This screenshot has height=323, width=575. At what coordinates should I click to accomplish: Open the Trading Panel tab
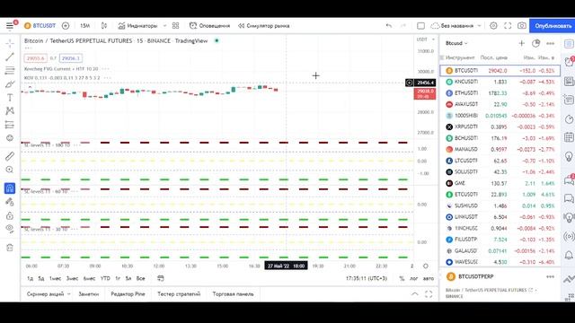point(233,294)
